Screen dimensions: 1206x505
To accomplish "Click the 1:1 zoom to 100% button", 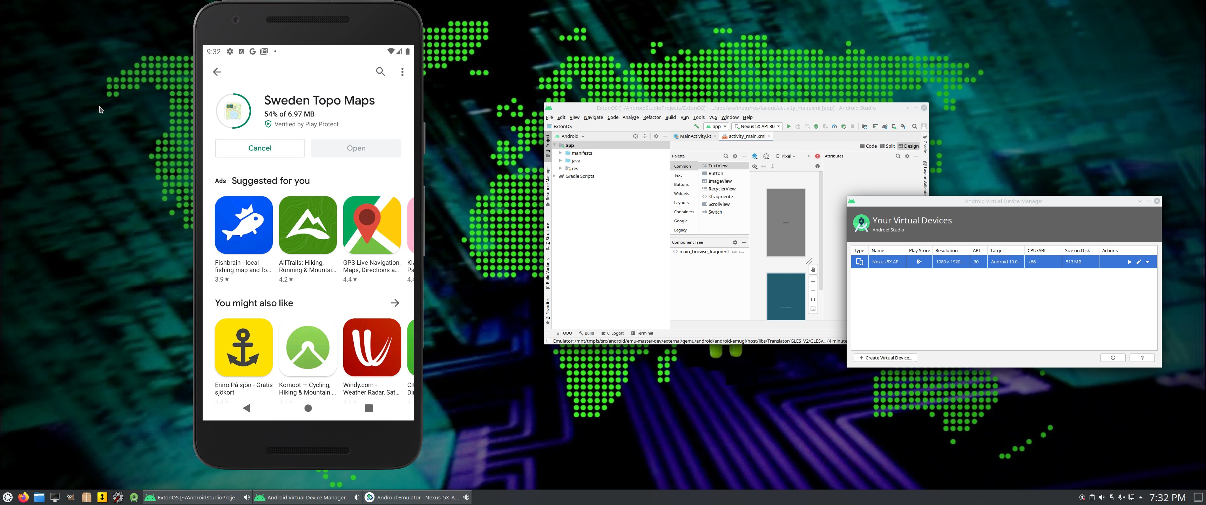I will pos(813,299).
